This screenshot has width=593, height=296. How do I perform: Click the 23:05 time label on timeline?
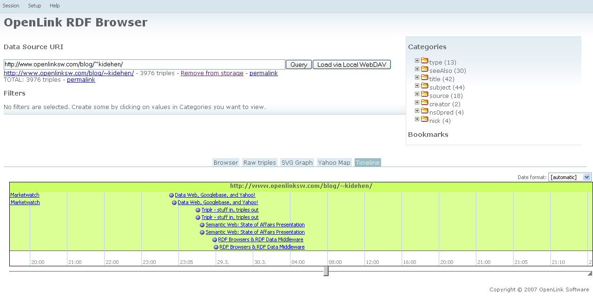pos(186,262)
